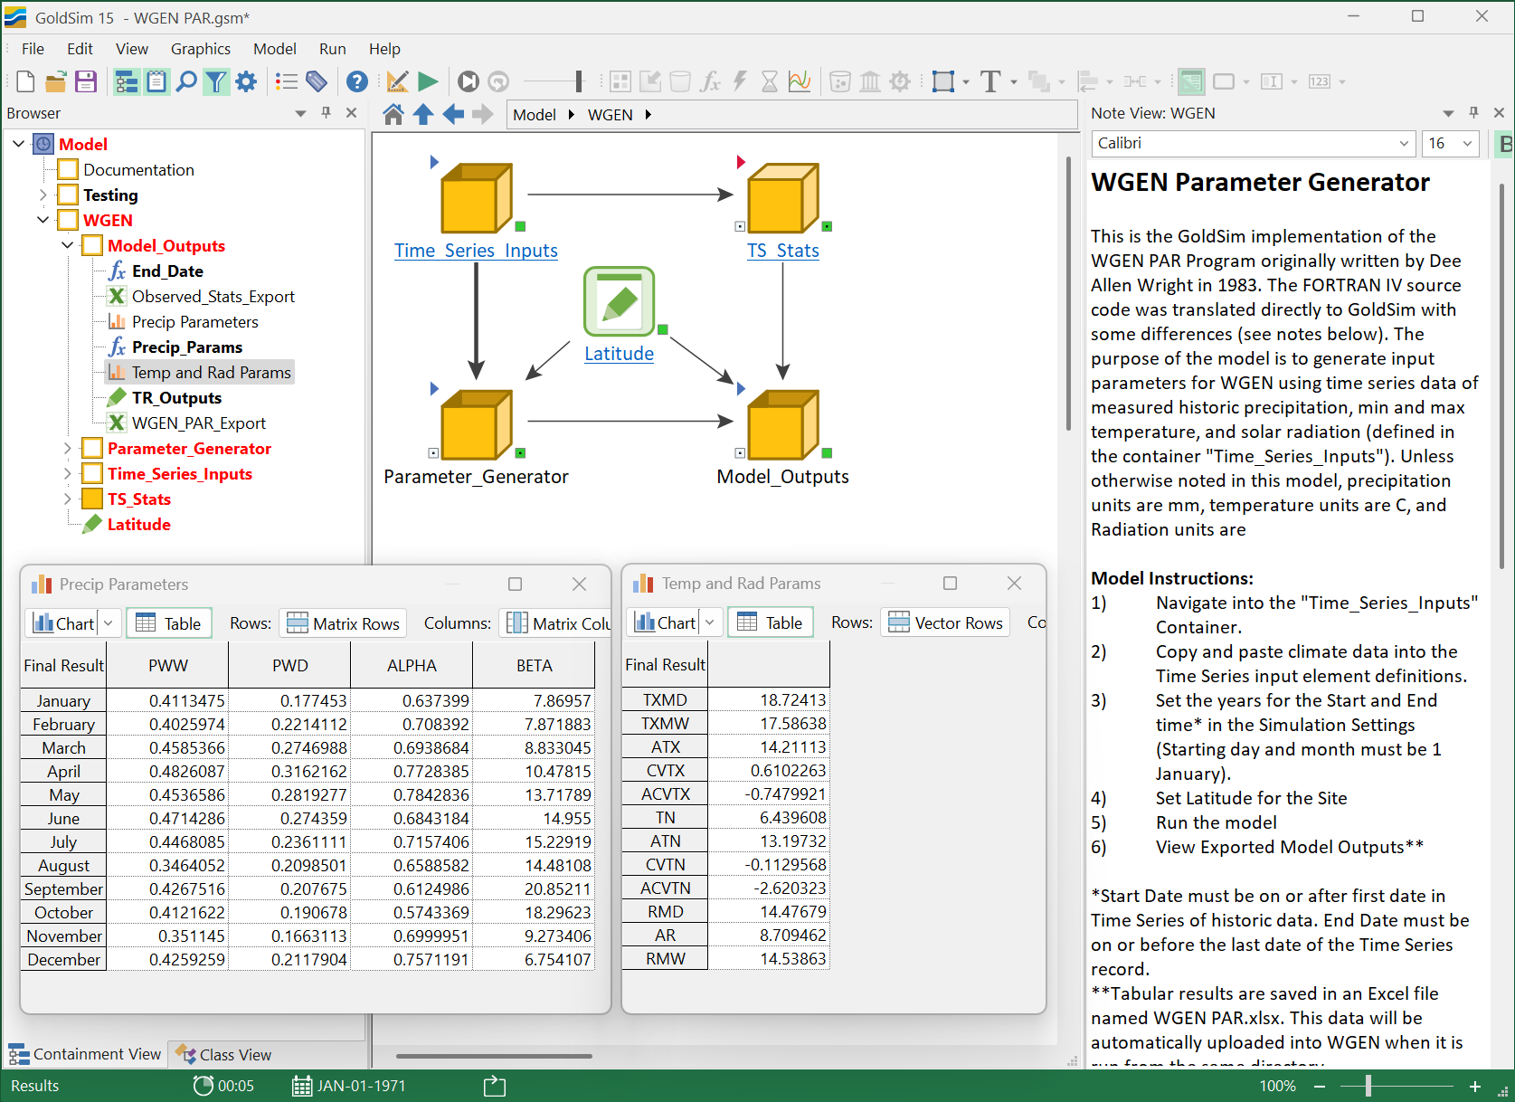Click the step-forward simulation icon

click(469, 81)
